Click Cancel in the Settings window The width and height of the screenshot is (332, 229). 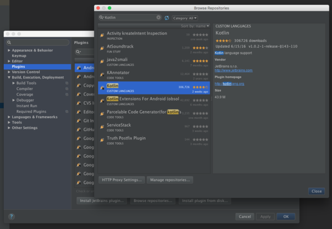[245, 216]
